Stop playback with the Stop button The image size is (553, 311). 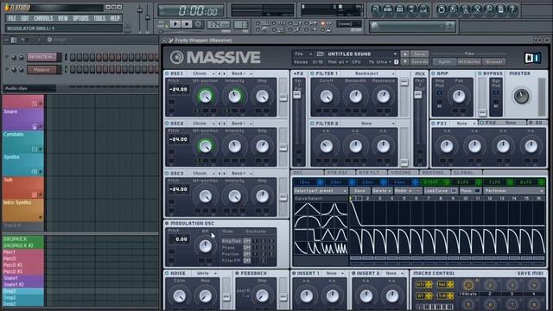[x=187, y=24]
